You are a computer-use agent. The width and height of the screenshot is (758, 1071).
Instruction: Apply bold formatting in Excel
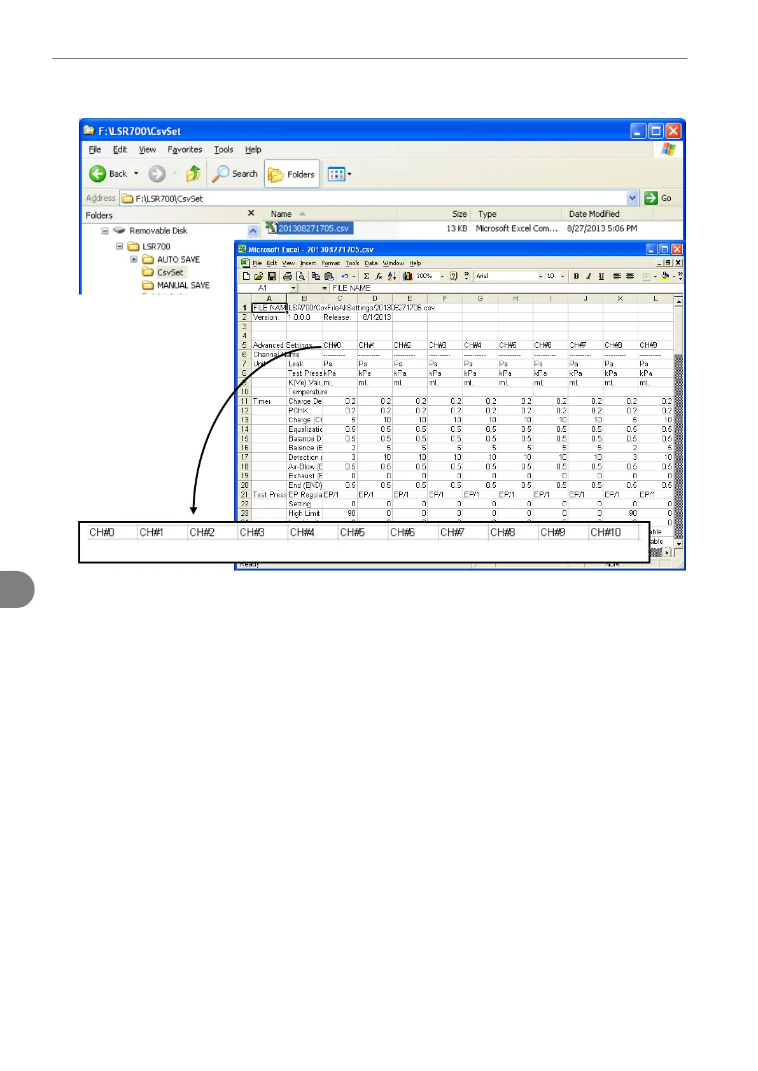(577, 276)
